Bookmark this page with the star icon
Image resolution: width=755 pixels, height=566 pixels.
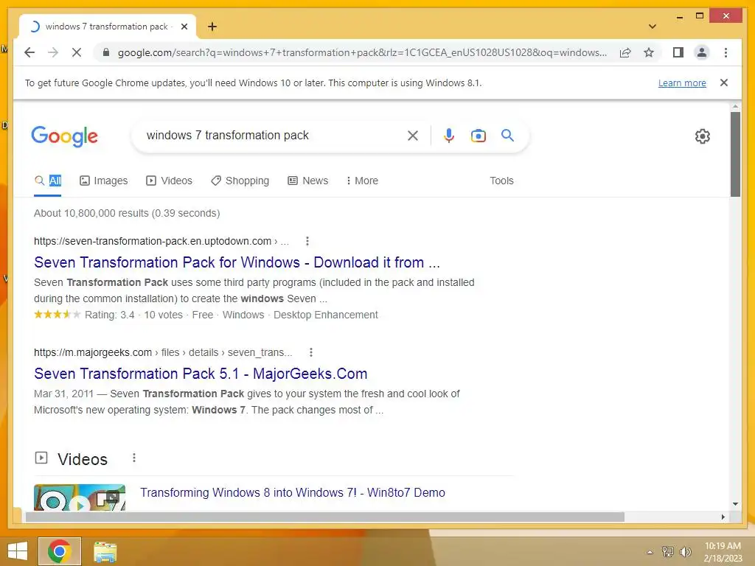(x=649, y=52)
